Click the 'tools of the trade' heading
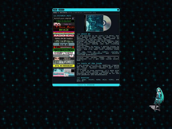This screenshot has height=129, width=172. pyautogui.click(x=91, y=63)
